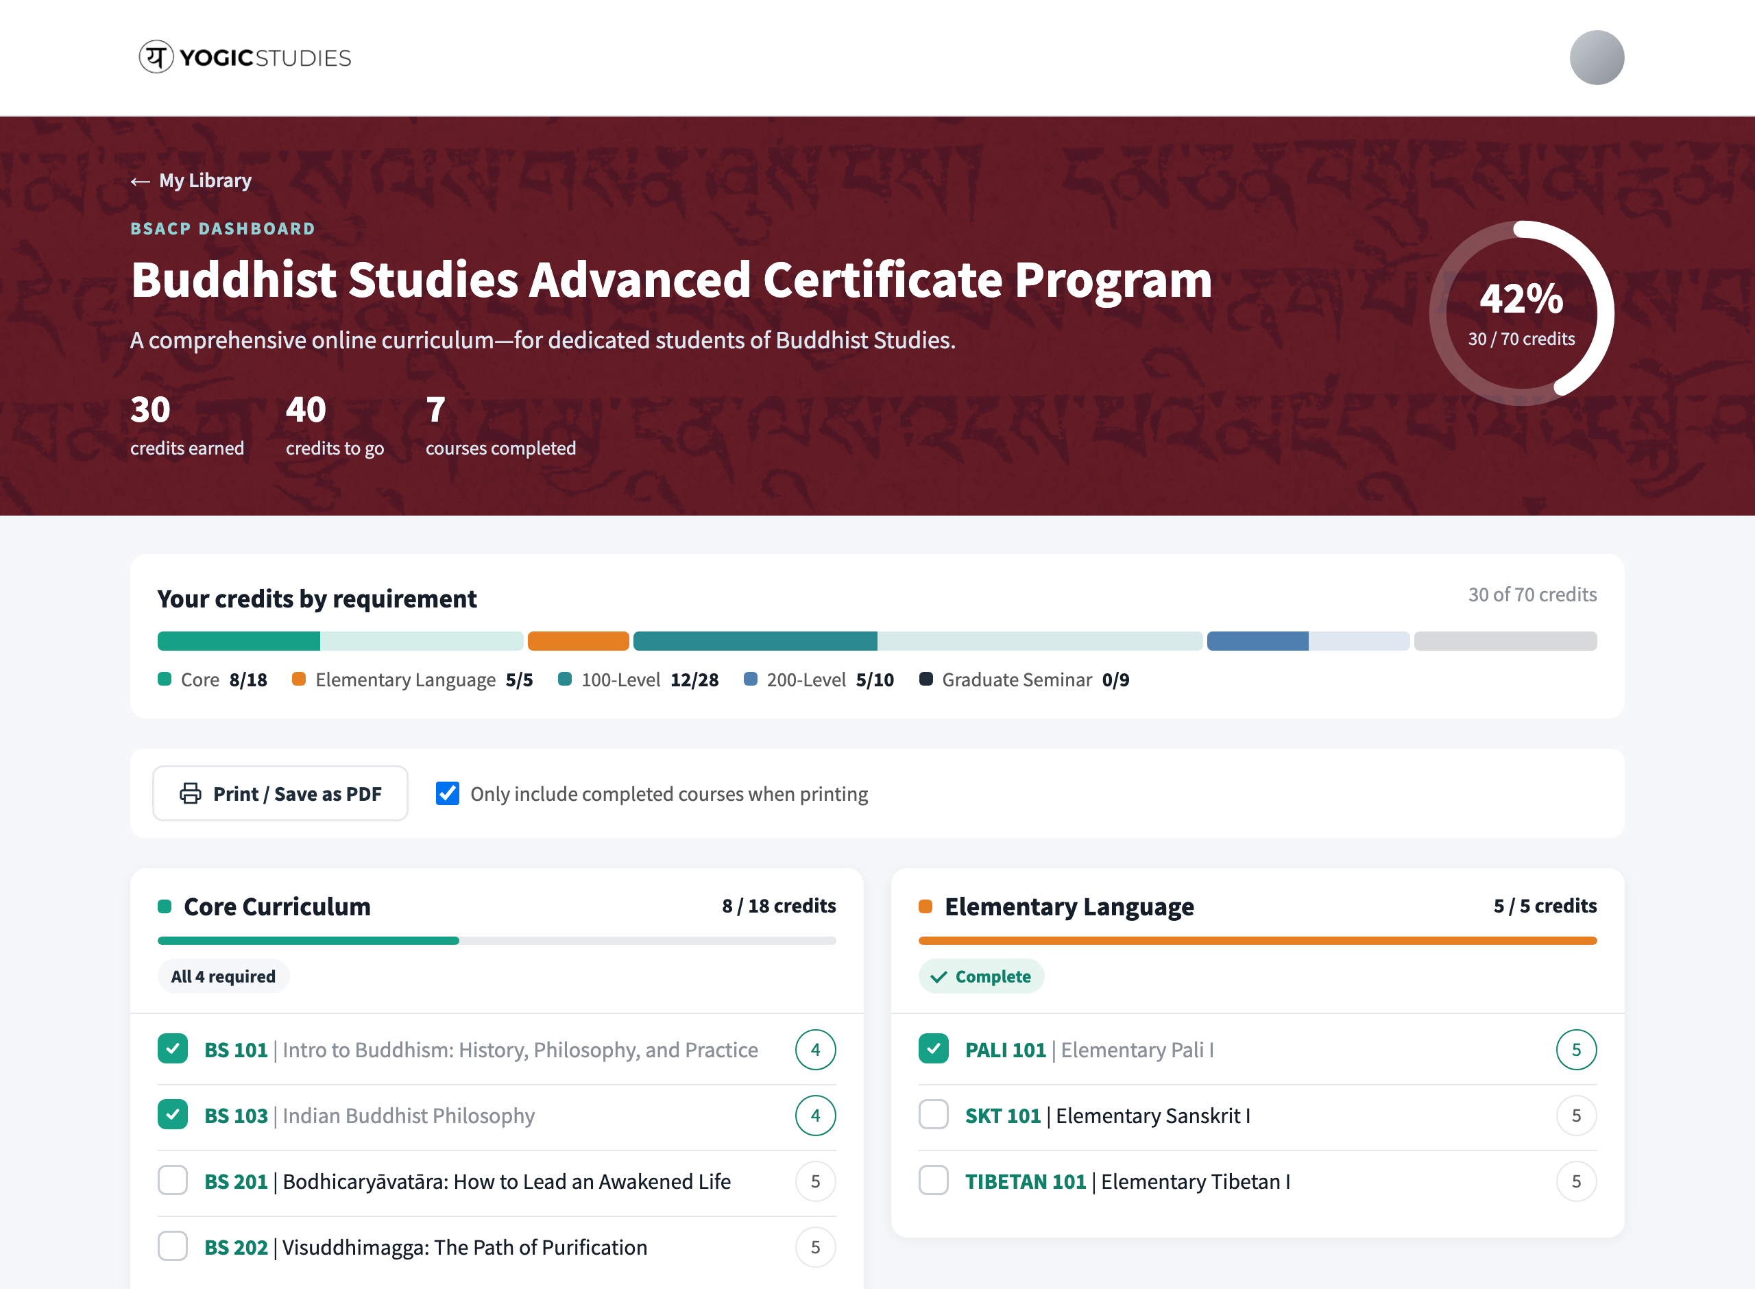Open SKT 101 Elementary Sanskrit I
This screenshot has height=1289, width=1755.
(x=1108, y=1116)
